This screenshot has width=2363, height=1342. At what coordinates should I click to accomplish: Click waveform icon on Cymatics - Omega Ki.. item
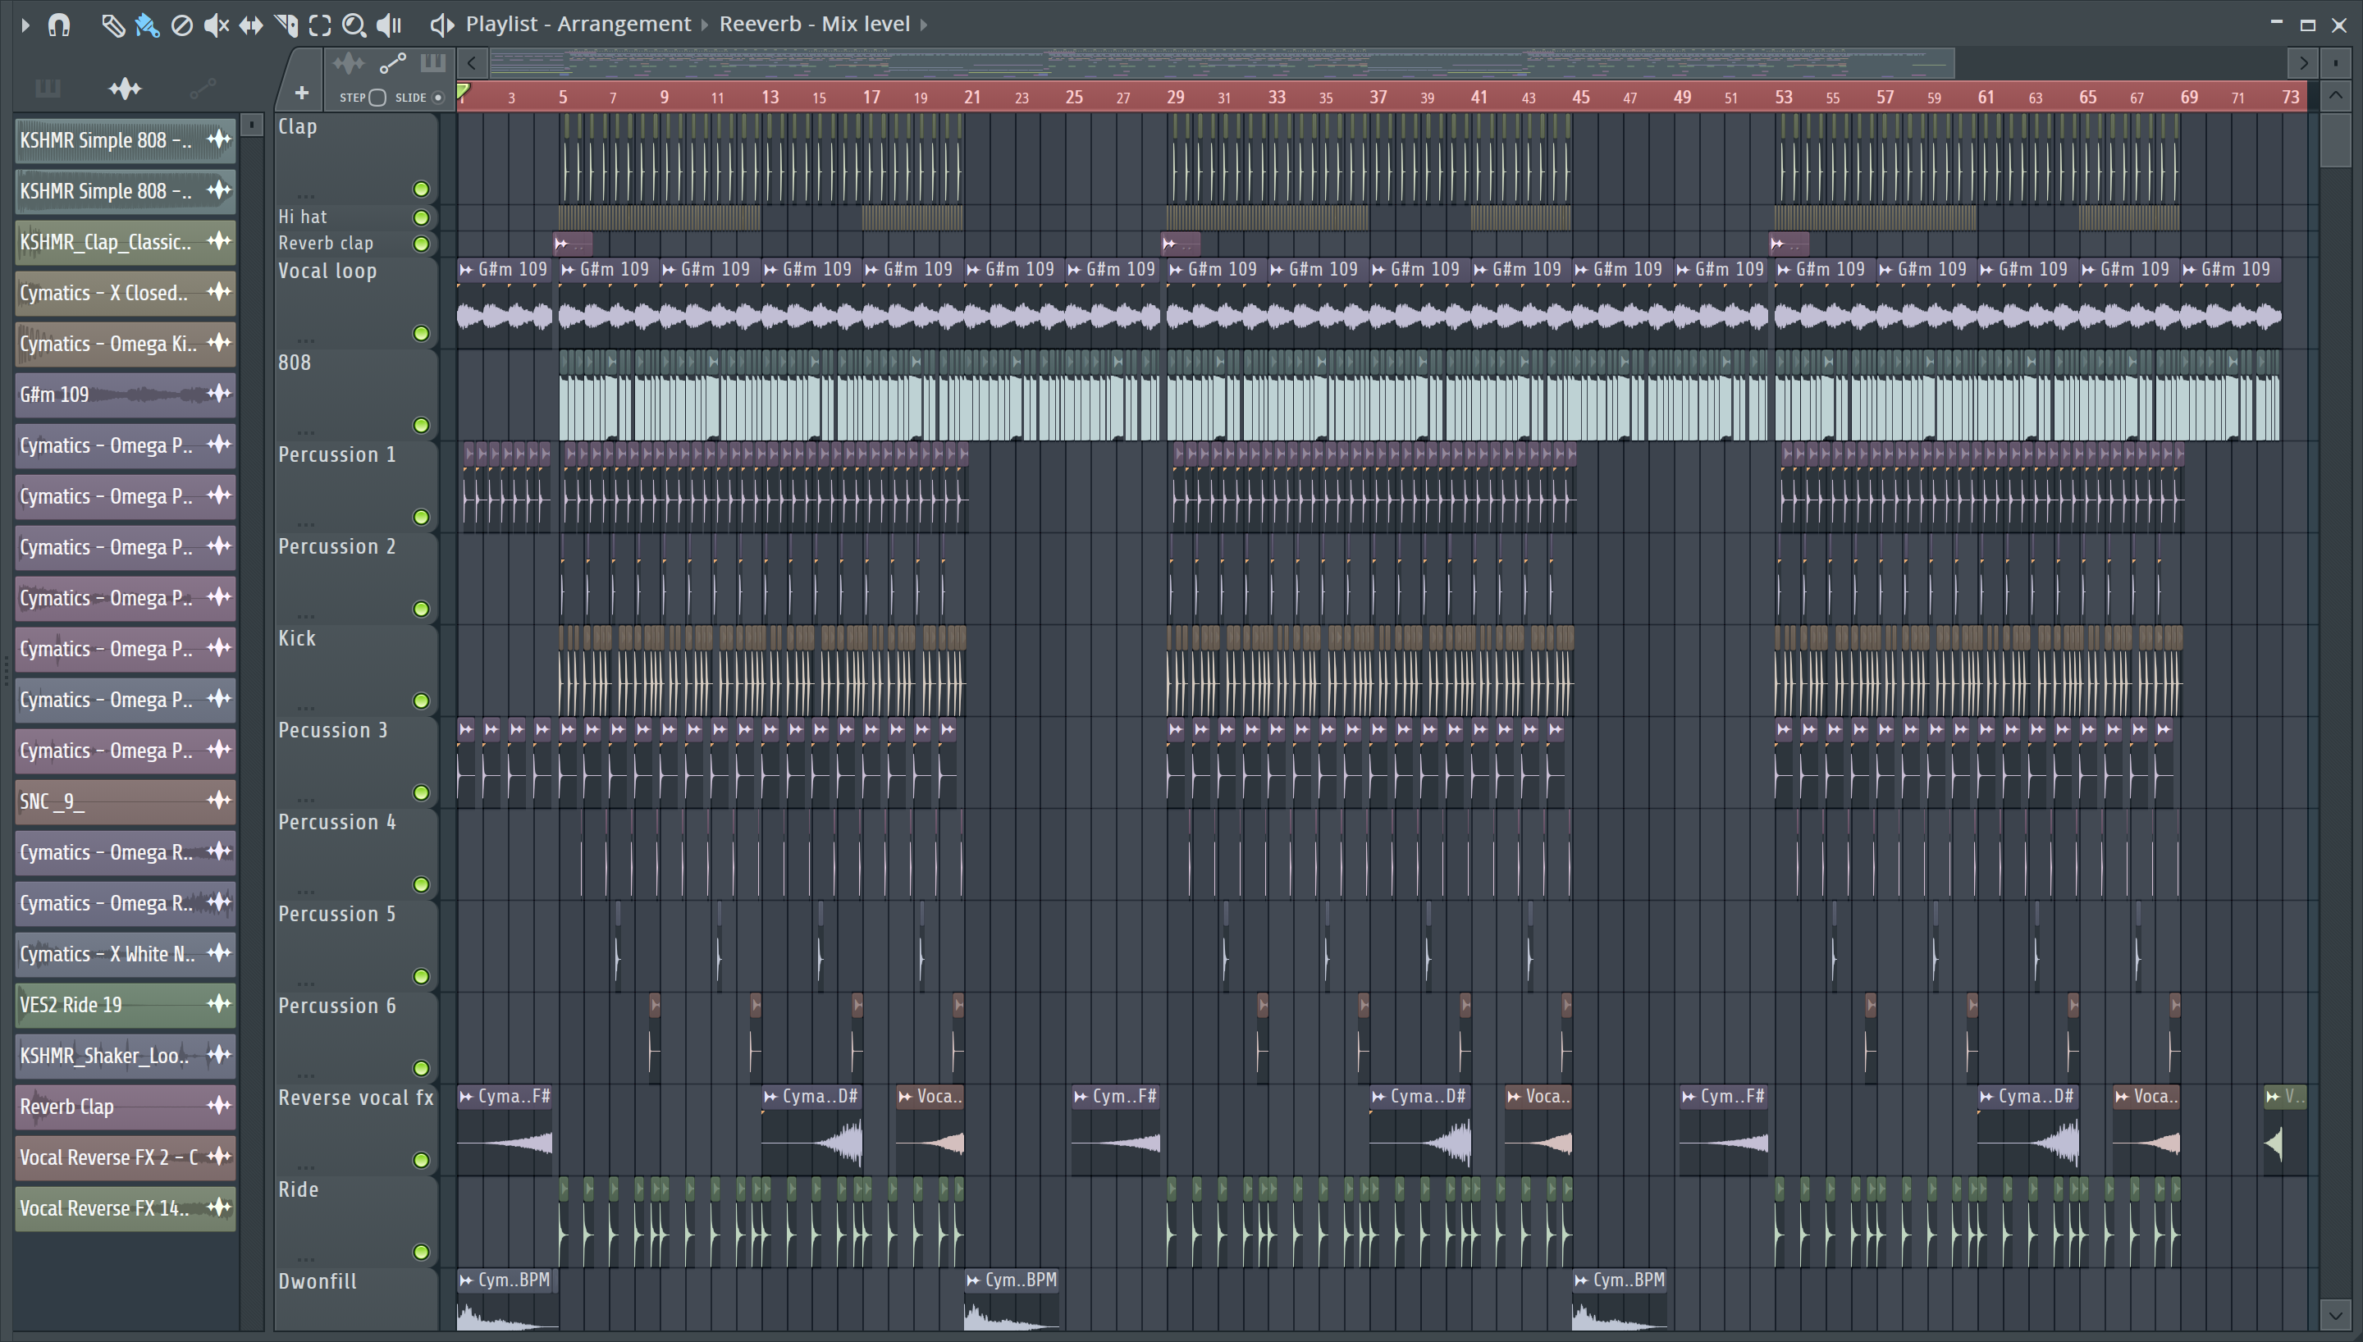tap(218, 343)
